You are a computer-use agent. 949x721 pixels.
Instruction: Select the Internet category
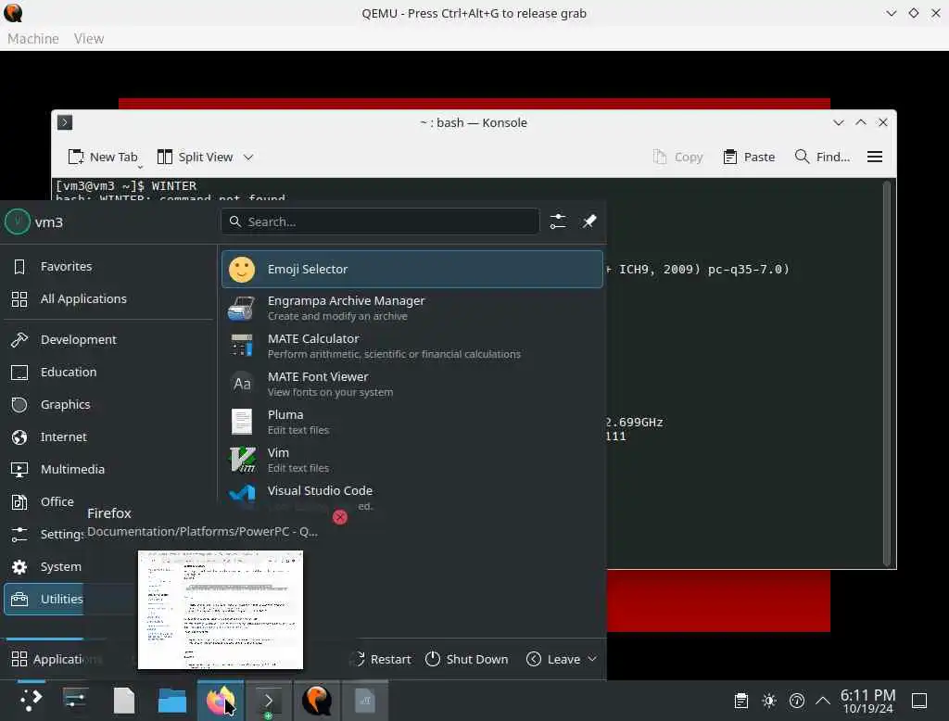pyautogui.click(x=109, y=437)
